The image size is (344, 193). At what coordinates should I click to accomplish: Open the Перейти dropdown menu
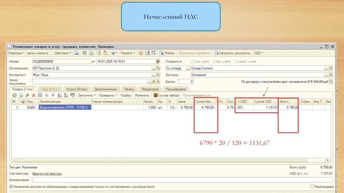coord(128,53)
